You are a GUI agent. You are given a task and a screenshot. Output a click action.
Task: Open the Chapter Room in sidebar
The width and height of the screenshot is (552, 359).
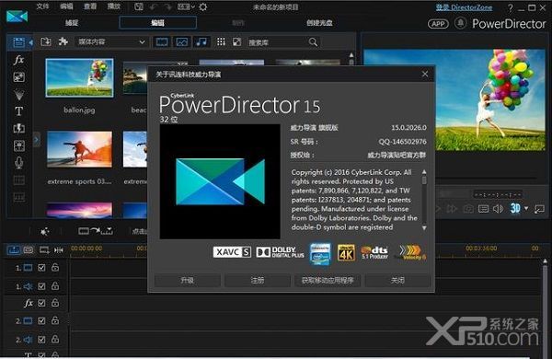pyautogui.click(x=18, y=180)
